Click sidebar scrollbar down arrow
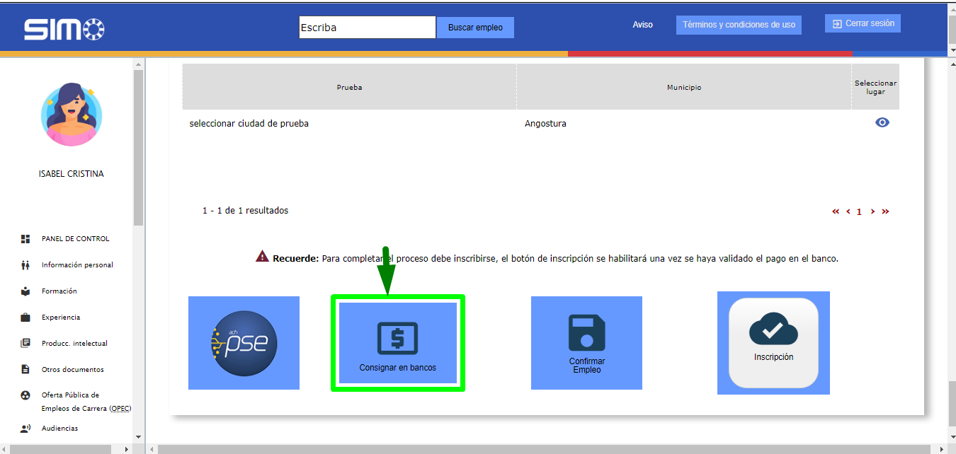Screen dimensions: 956x454 coord(138,437)
